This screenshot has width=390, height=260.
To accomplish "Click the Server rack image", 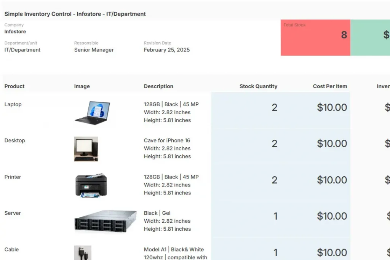I will point(105,221).
